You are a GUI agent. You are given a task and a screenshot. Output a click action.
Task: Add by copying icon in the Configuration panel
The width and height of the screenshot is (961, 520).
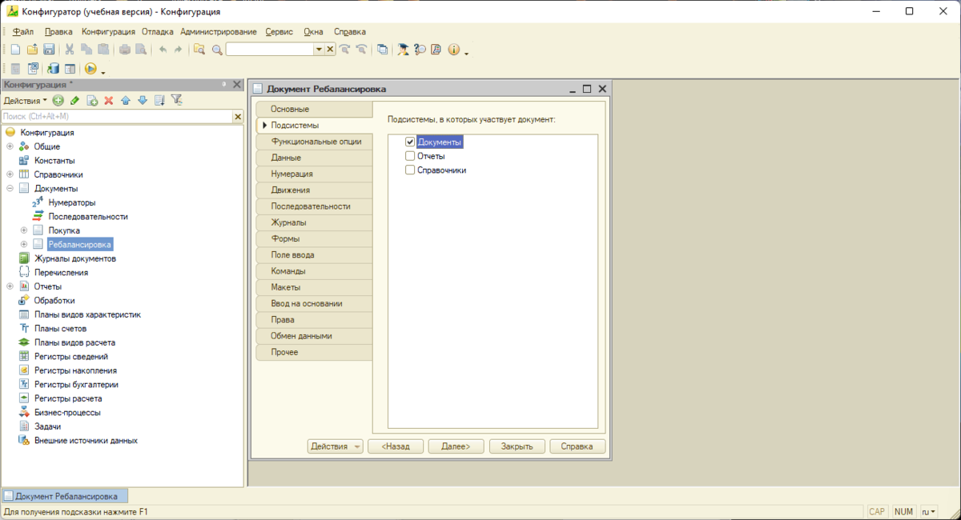pos(92,101)
